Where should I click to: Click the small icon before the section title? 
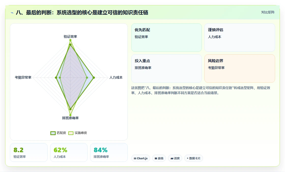12,13
